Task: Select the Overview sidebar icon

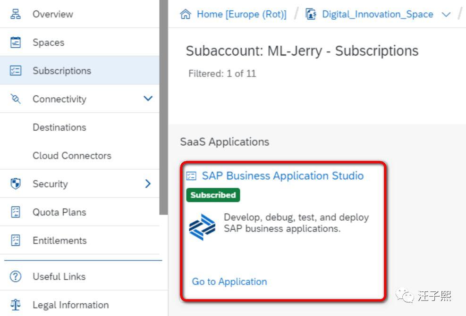Action: [x=16, y=14]
